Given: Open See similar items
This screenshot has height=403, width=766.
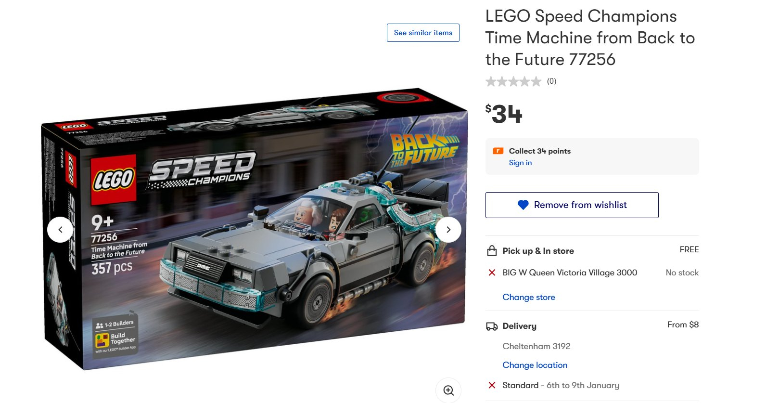Looking at the screenshot, I should pos(423,33).
